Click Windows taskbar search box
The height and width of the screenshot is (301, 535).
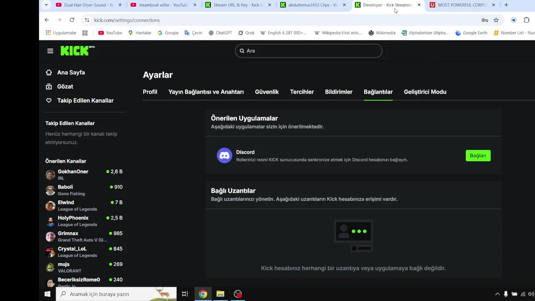(116, 294)
